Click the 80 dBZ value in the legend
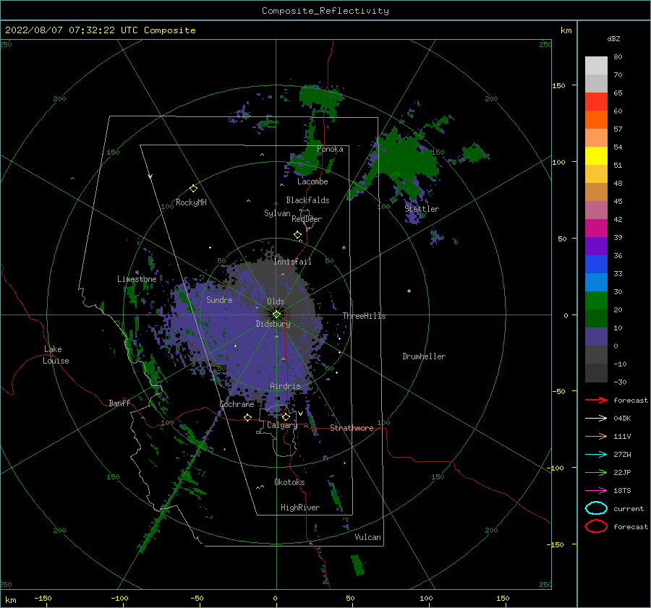The image size is (651, 608). [x=618, y=56]
